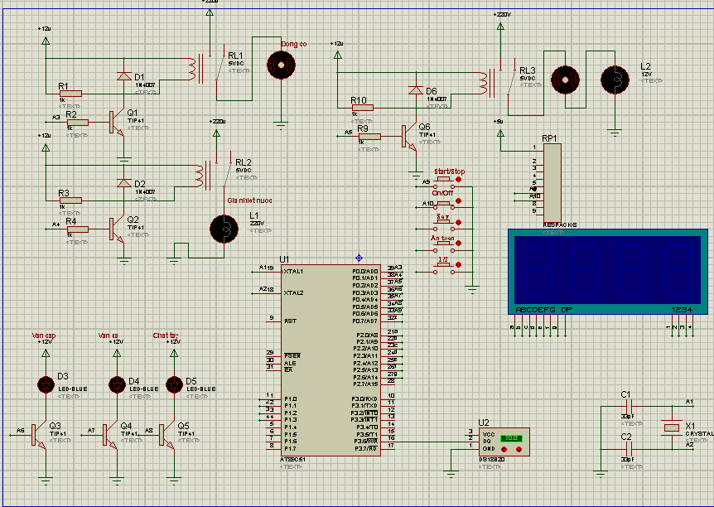Viewport: 714px width, 507px height.
Task: Select the L2 12V lamp
Action: pos(615,78)
